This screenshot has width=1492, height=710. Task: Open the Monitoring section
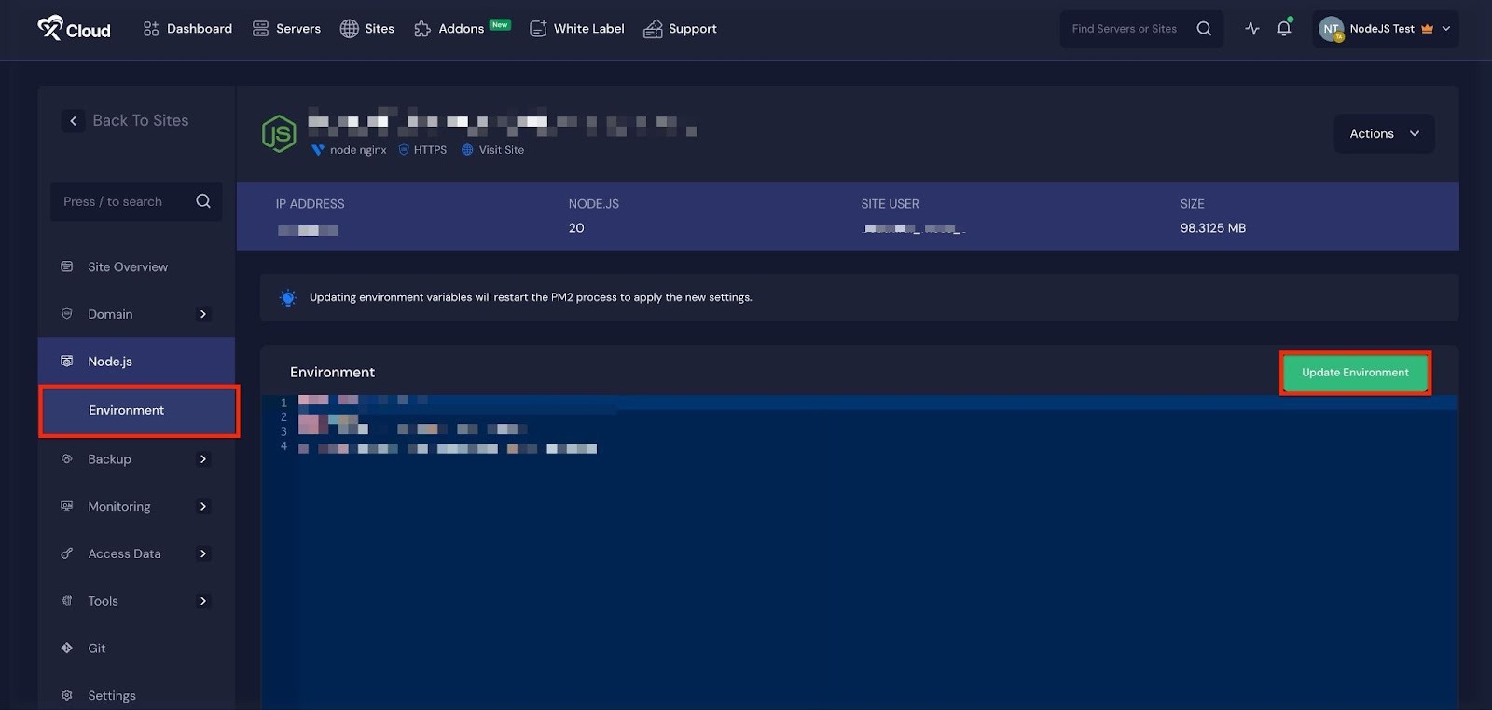(119, 507)
